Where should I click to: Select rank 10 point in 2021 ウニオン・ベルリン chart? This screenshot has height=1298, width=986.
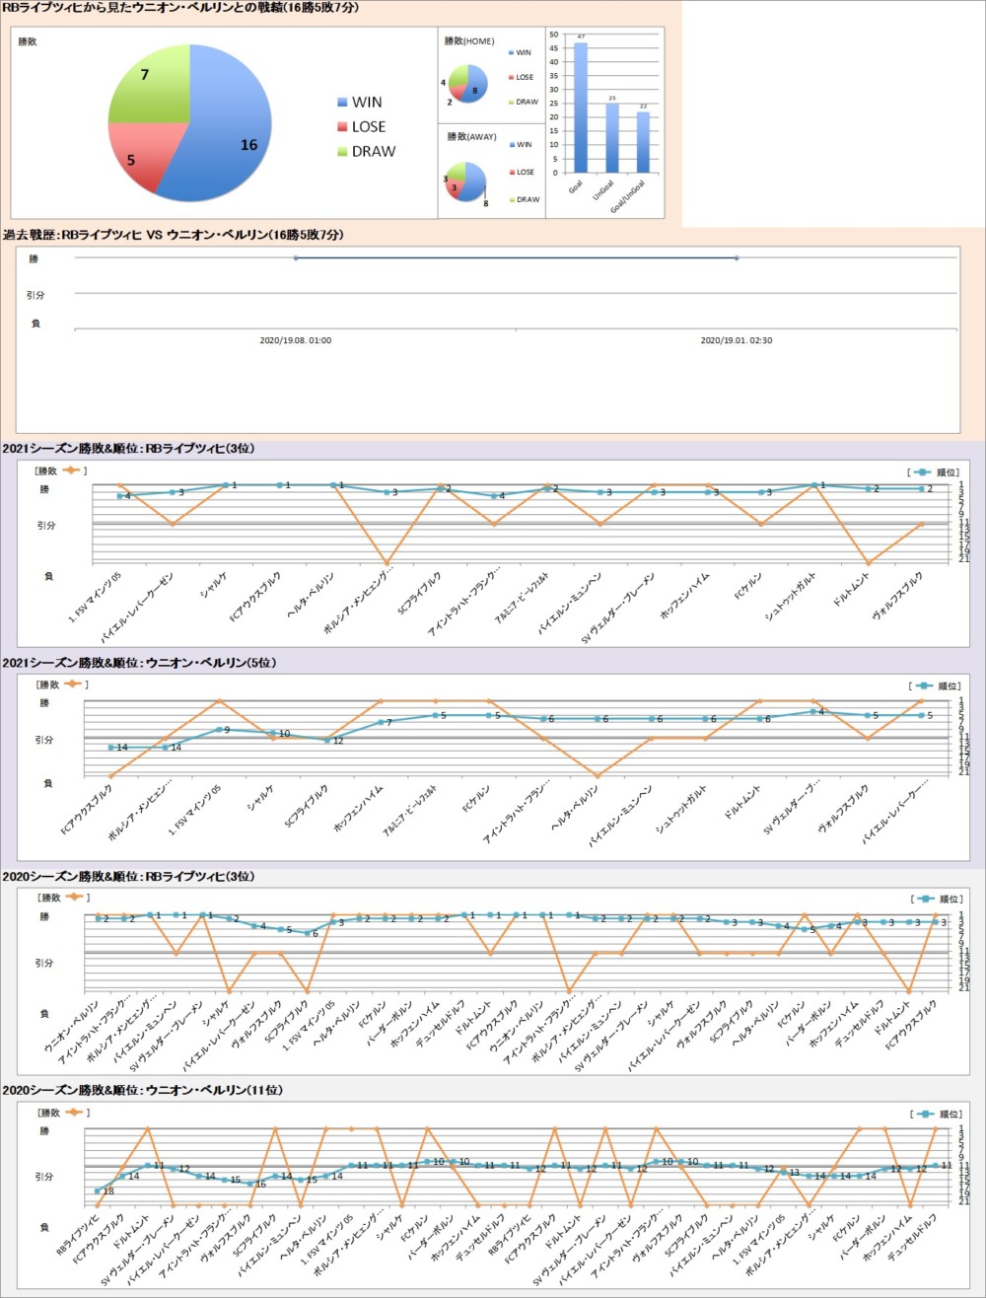(x=273, y=733)
